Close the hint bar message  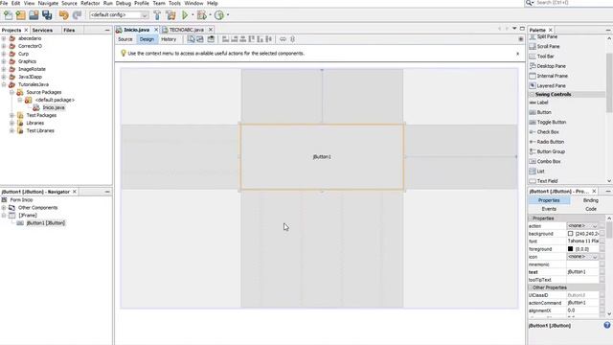click(x=517, y=54)
